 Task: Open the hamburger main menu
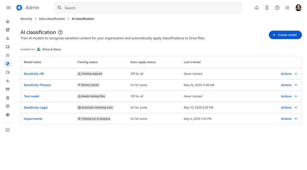click(x=8, y=8)
